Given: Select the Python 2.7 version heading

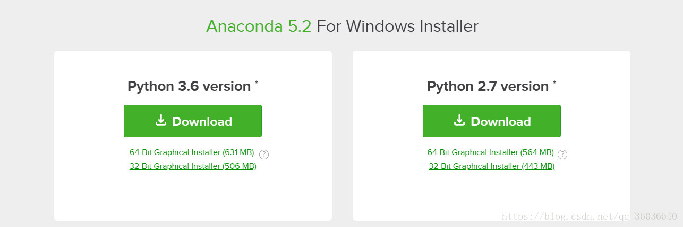Looking at the screenshot, I should pyautogui.click(x=488, y=86).
